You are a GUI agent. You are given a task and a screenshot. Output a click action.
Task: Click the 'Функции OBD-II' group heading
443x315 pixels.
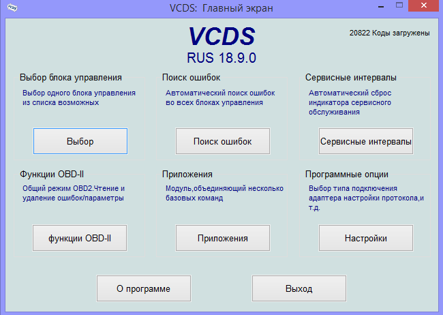[x=52, y=174]
